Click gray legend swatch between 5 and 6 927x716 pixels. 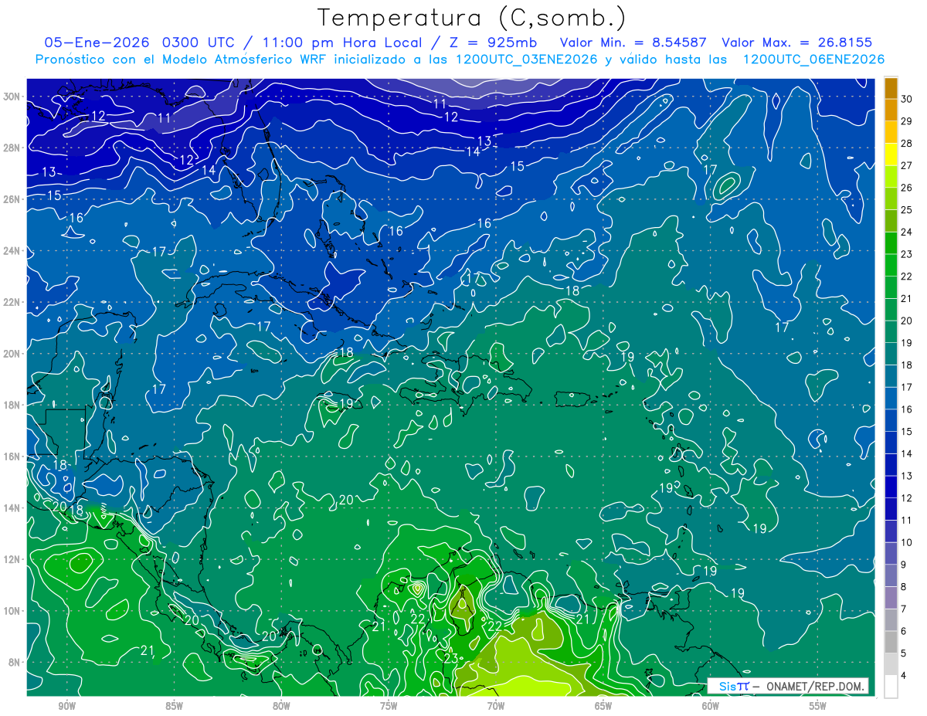click(x=891, y=642)
